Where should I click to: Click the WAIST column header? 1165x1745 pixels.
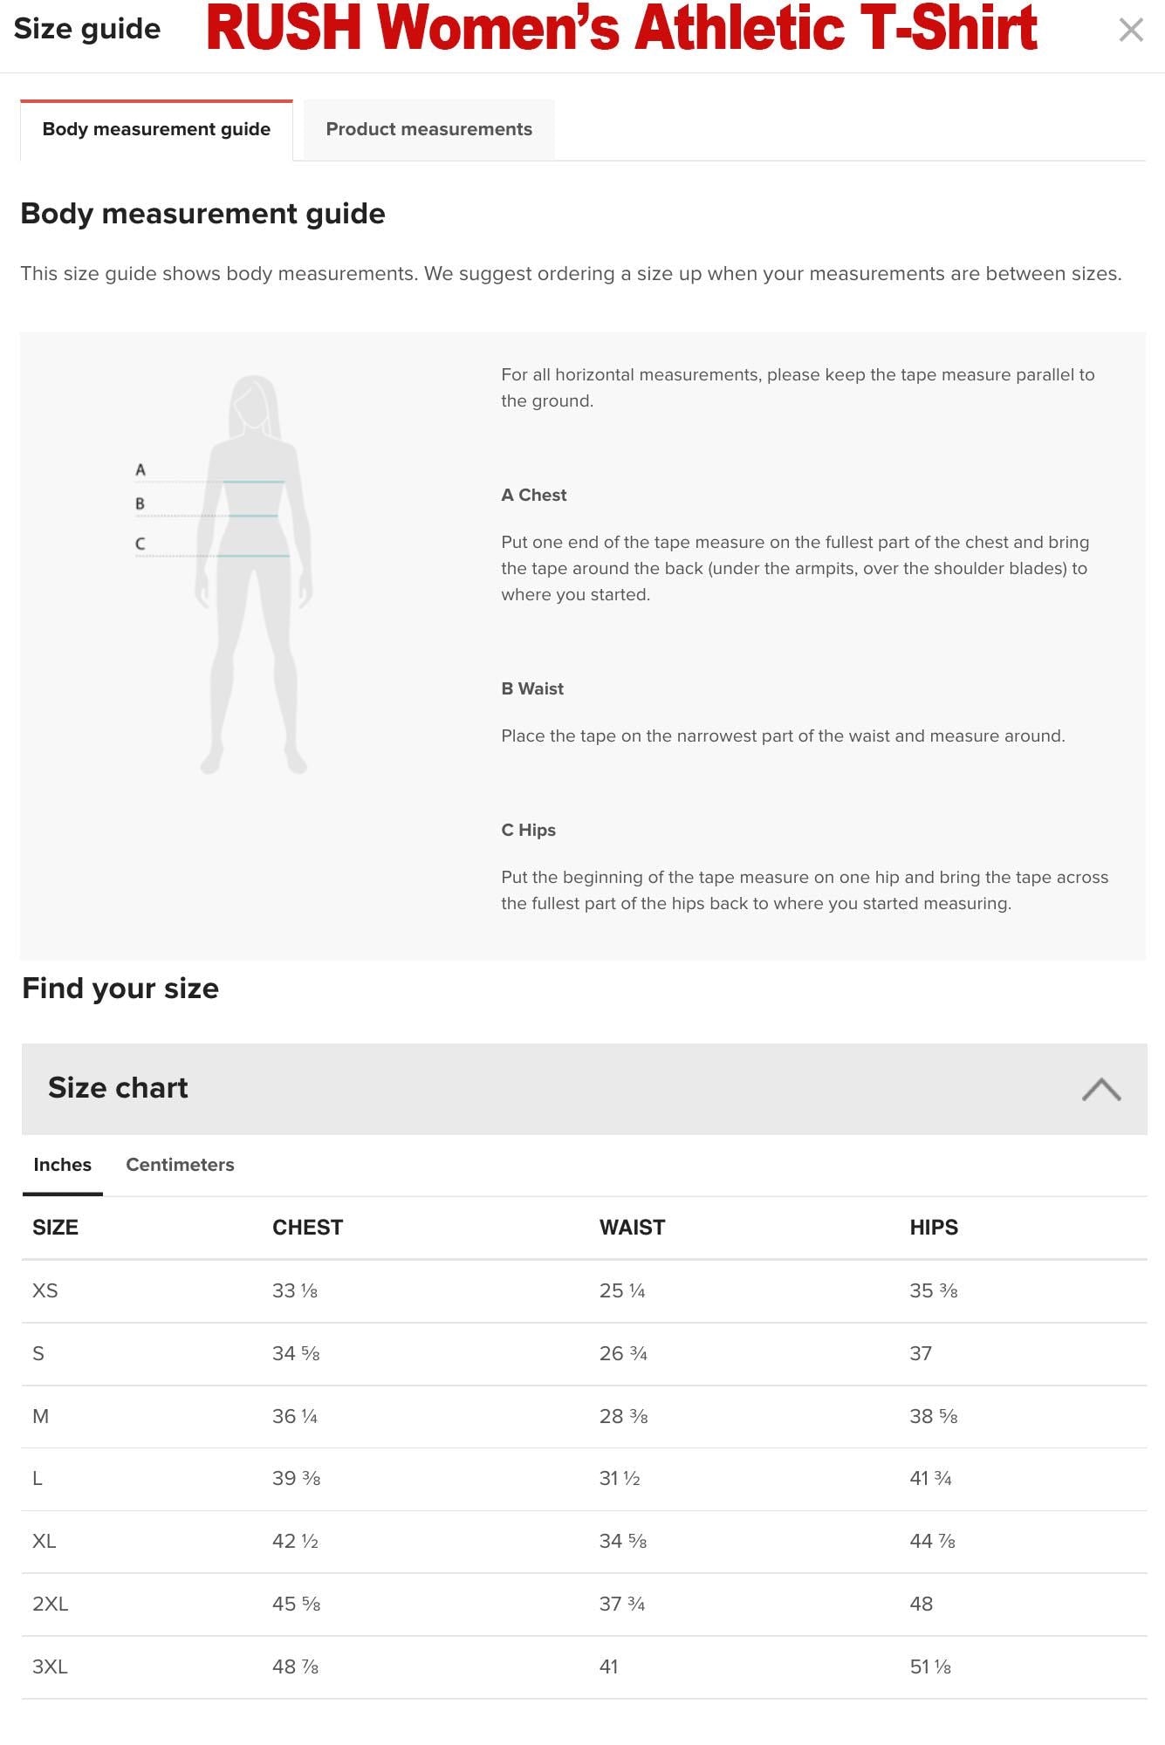point(632,1227)
